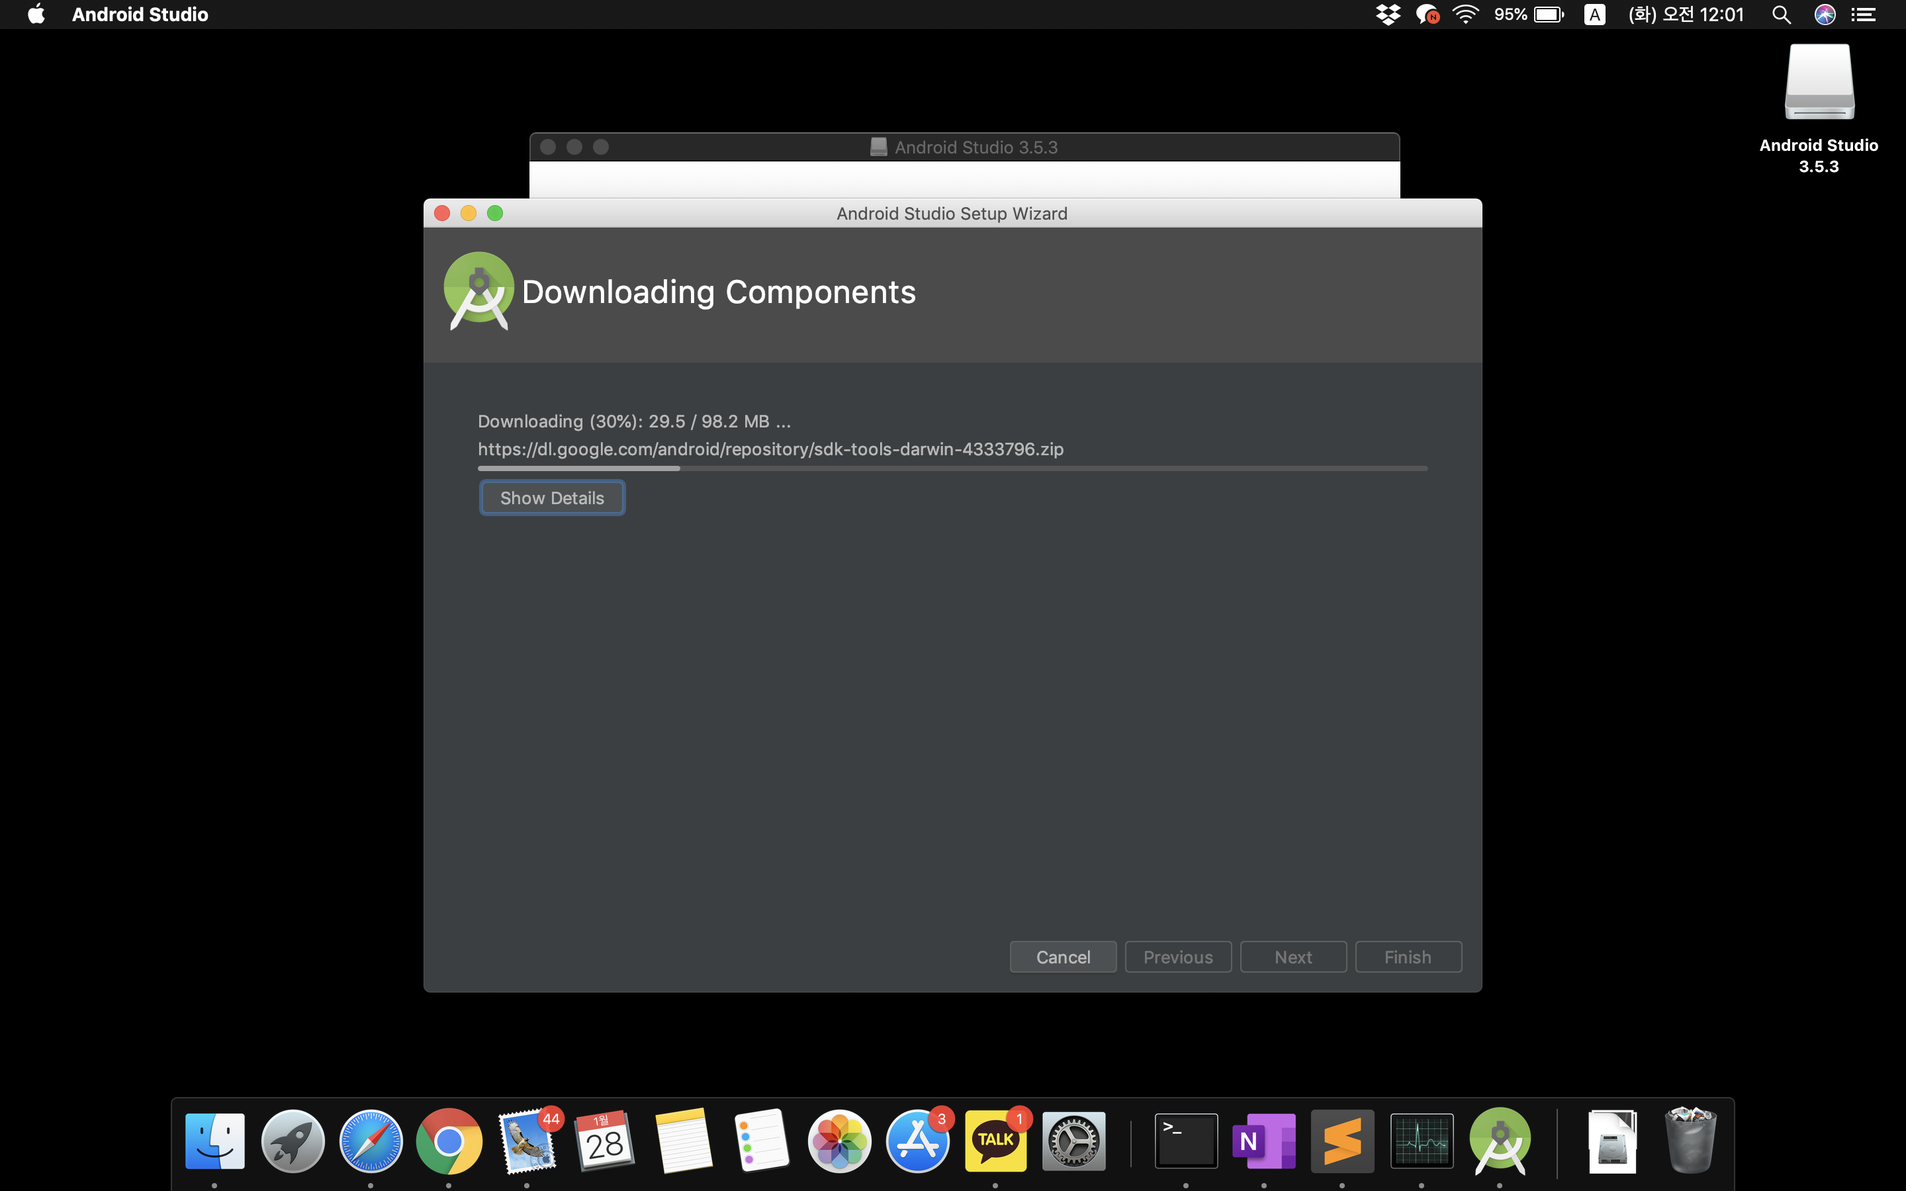Open the Dropbox menu bar icon
1906x1191 pixels.
click(1388, 14)
